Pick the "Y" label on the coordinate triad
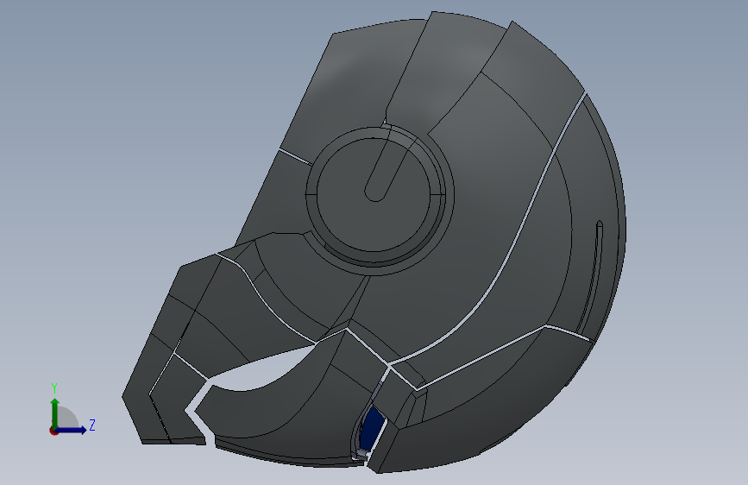This screenshot has height=485, width=748. (54, 388)
